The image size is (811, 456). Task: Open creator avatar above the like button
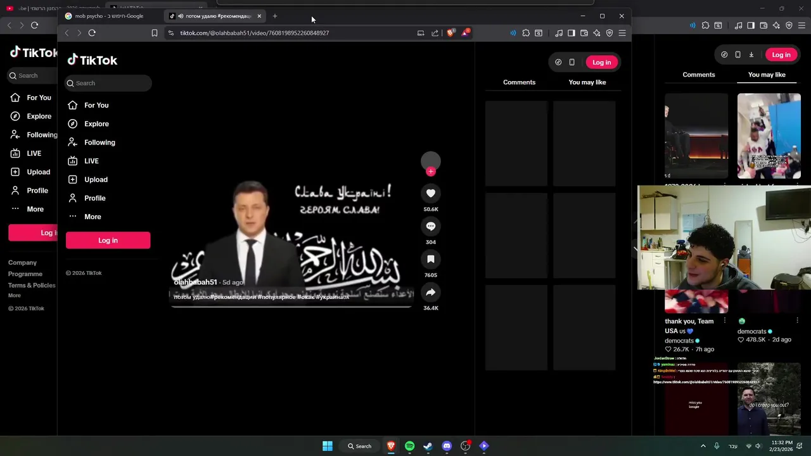pyautogui.click(x=431, y=161)
